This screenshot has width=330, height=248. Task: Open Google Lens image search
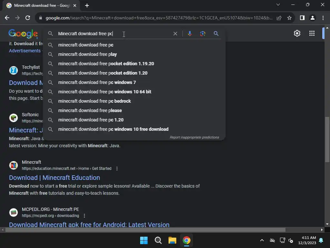(202, 34)
